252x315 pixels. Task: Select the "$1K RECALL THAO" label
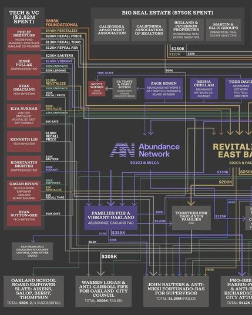point(55,196)
